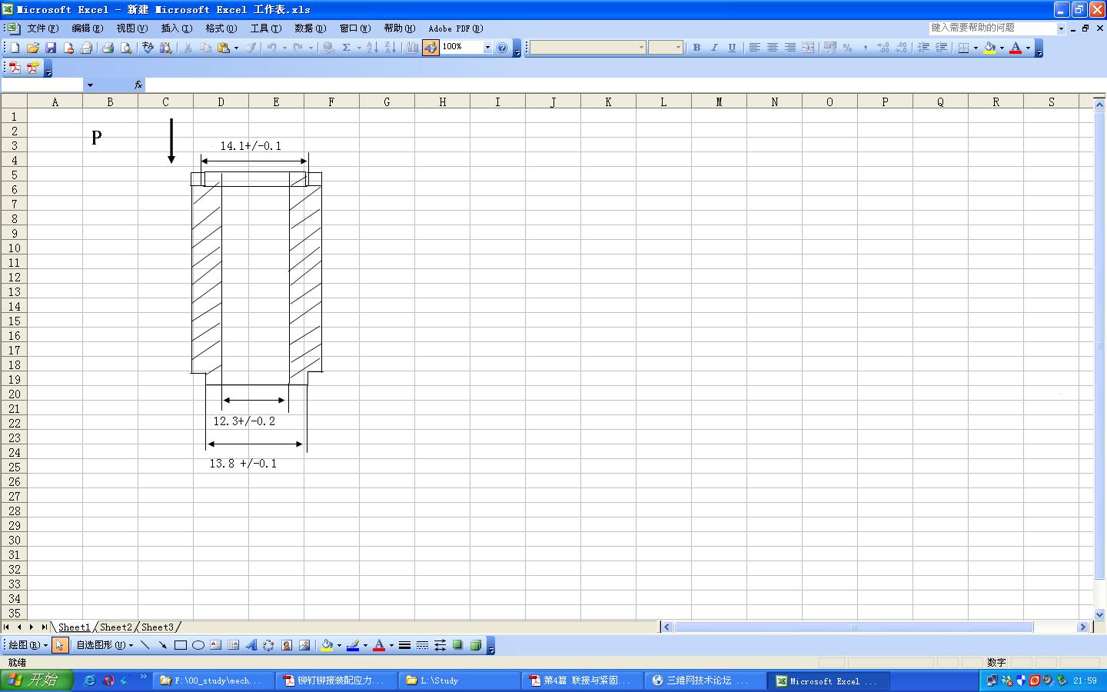Open the Borders dropdown arrow

[x=976, y=48]
